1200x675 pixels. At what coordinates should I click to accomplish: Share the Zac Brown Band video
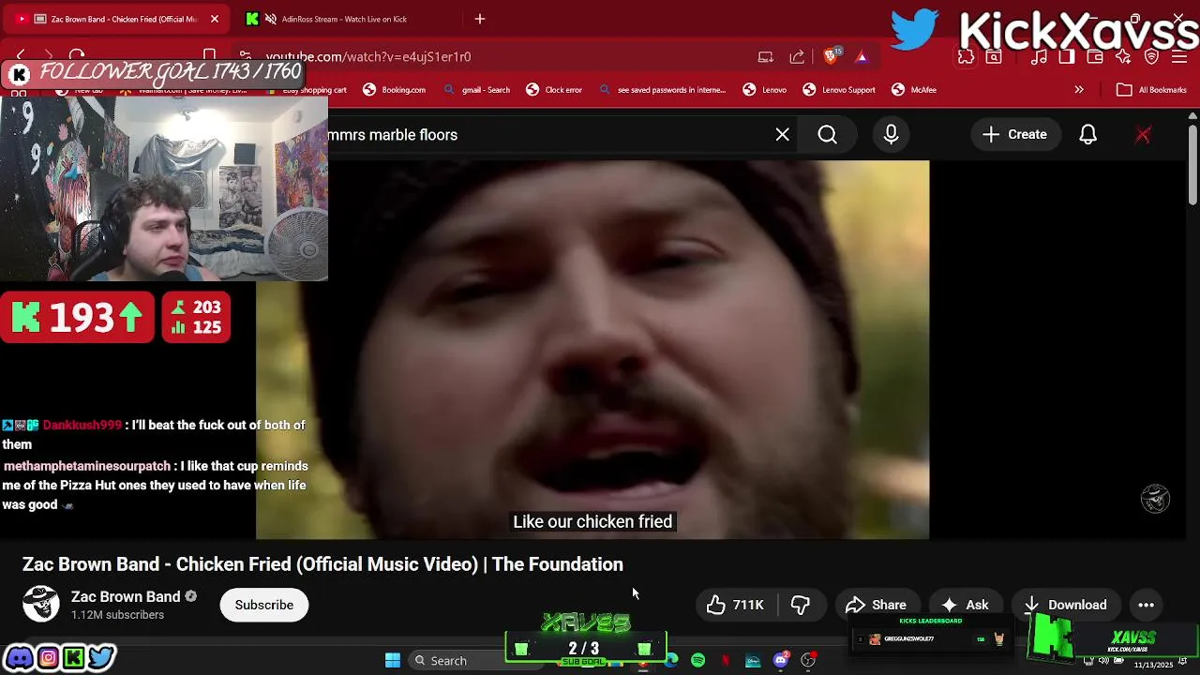876,605
